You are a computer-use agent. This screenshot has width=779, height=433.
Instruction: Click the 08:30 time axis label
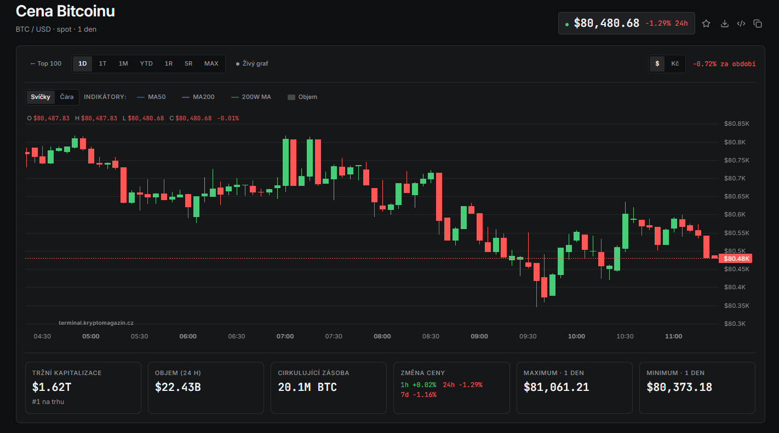pos(431,336)
